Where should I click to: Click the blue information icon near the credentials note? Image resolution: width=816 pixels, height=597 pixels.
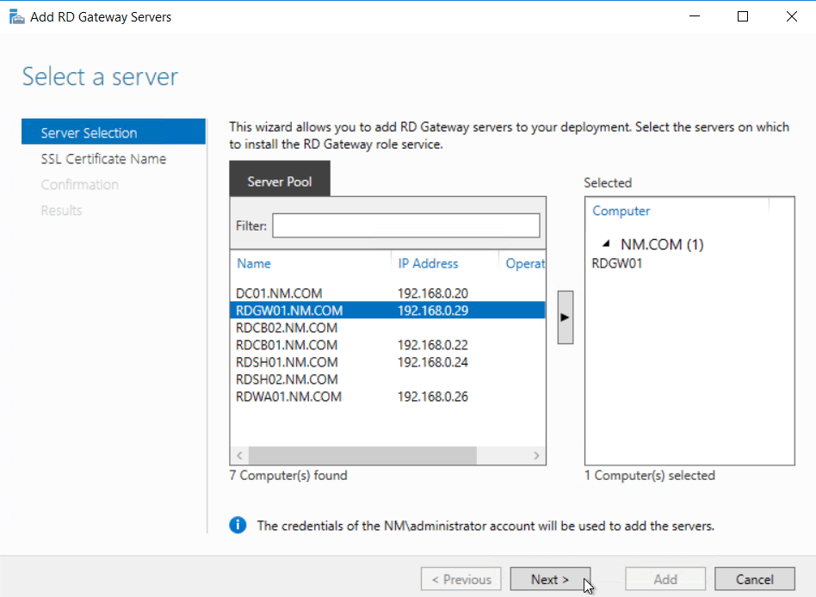pos(238,525)
